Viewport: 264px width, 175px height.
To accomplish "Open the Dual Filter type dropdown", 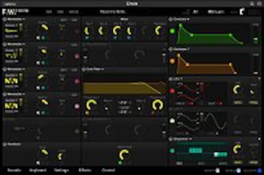I will 95,69.
